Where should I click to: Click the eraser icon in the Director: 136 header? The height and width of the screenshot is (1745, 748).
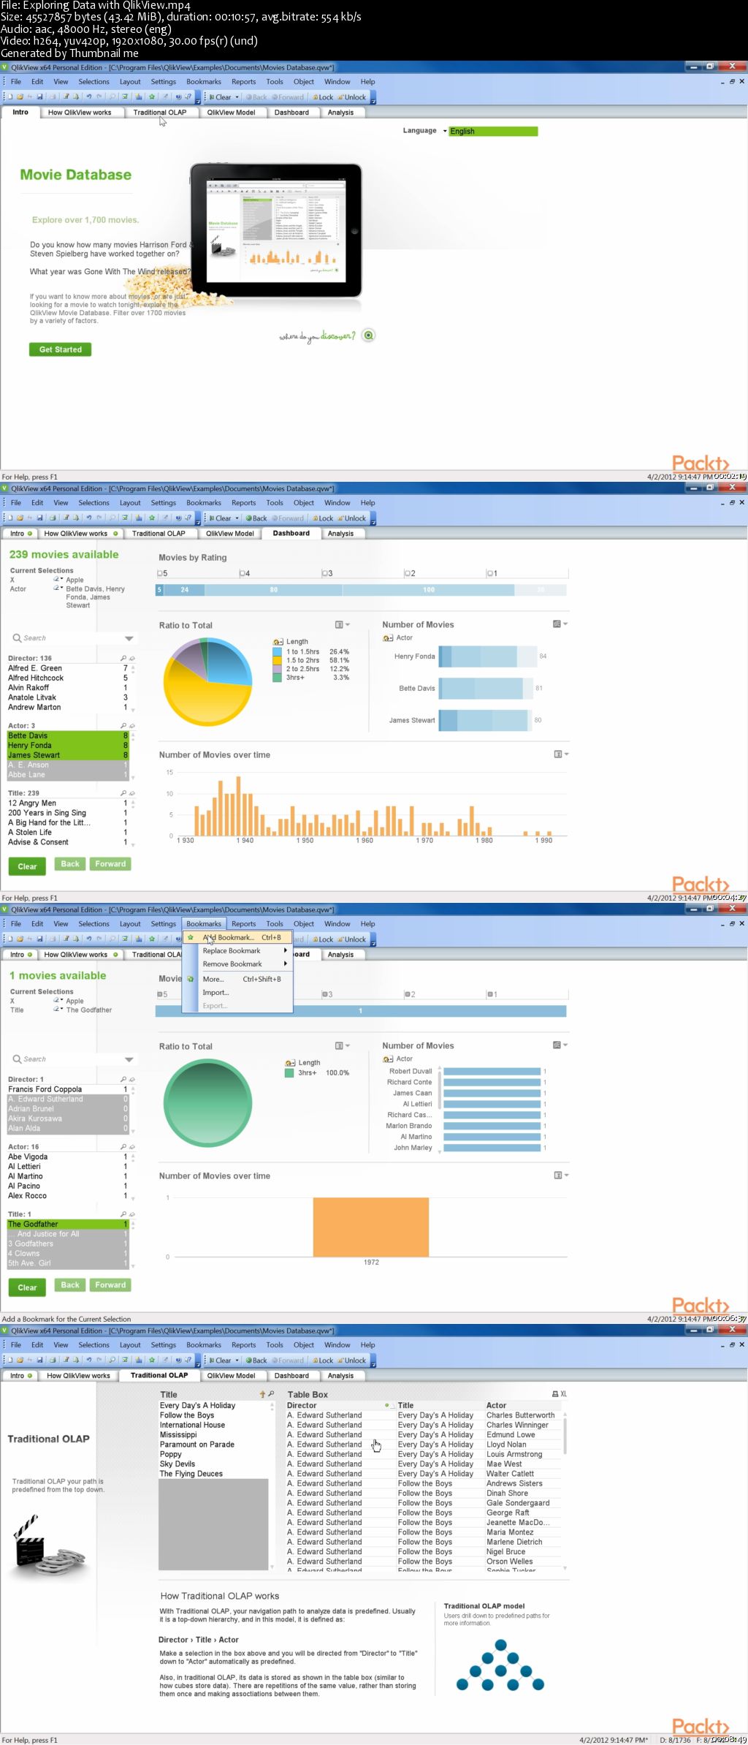tap(131, 659)
